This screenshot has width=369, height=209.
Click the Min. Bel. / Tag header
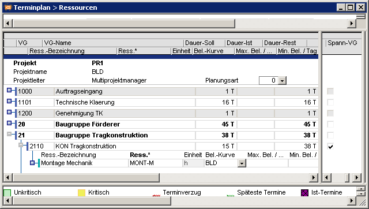click(x=298, y=51)
